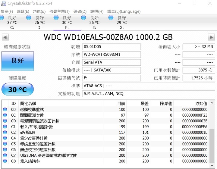The width and height of the screenshot is (217, 169).
Task: Click the CrystalDiskInfo app icon in title bar
Action: [3, 3]
